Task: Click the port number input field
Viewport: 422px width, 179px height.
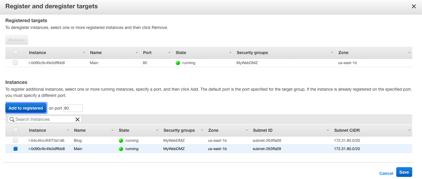Action: click(73, 108)
